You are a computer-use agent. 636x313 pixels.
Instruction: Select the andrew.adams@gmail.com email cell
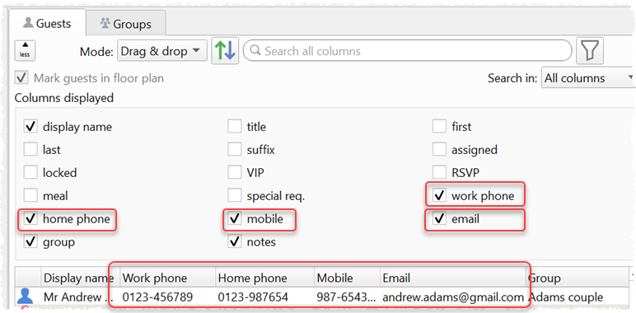[453, 297]
